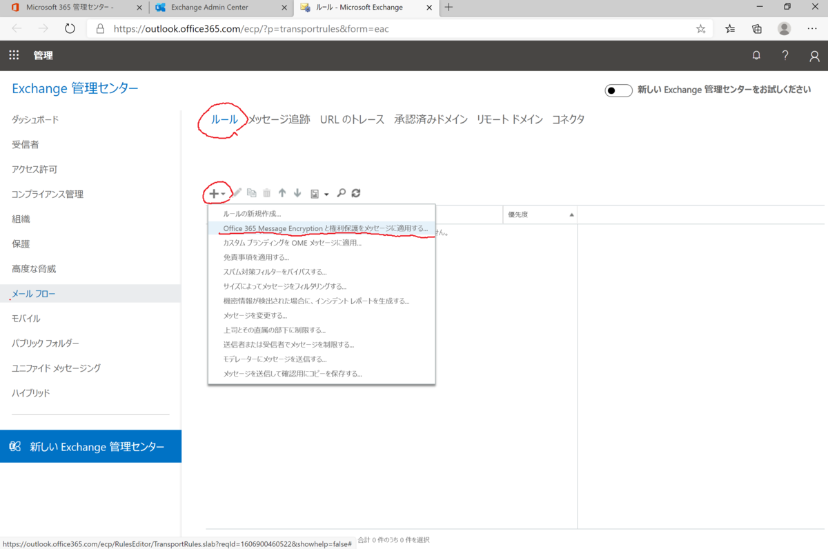Screen dimensions: 828x549
Task: Open the notifications bell
Action: click(x=756, y=56)
